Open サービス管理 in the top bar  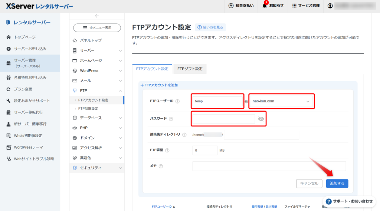click(x=306, y=6)
